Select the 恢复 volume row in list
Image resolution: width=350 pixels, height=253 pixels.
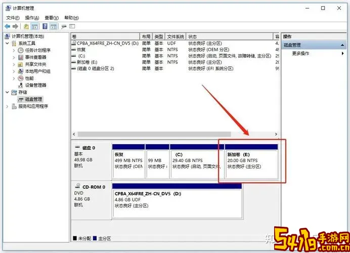click(175, 50)
